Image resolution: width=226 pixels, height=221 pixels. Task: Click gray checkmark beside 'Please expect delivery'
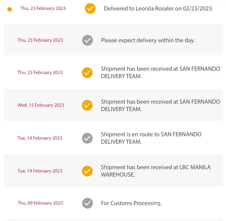tap(87, 40)
